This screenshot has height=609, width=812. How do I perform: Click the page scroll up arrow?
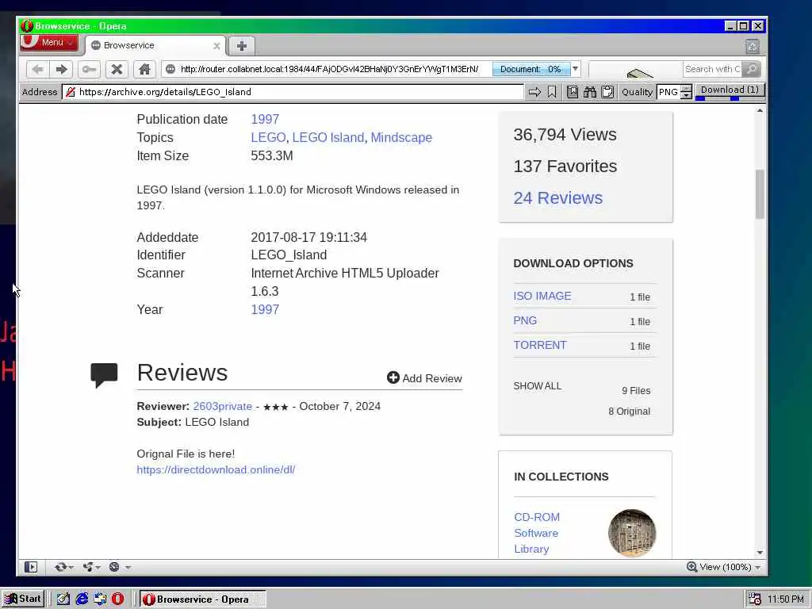pyautogui.click(x=760, y=111)
